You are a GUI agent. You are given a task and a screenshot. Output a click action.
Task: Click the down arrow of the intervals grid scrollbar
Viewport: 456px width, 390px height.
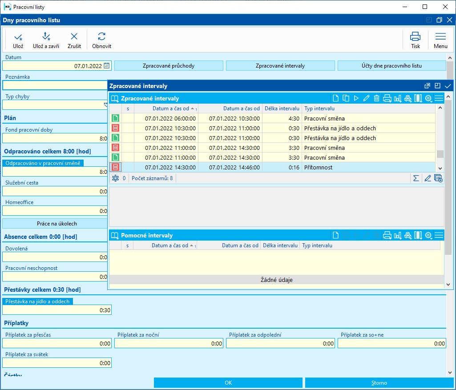tap(440, 168)
